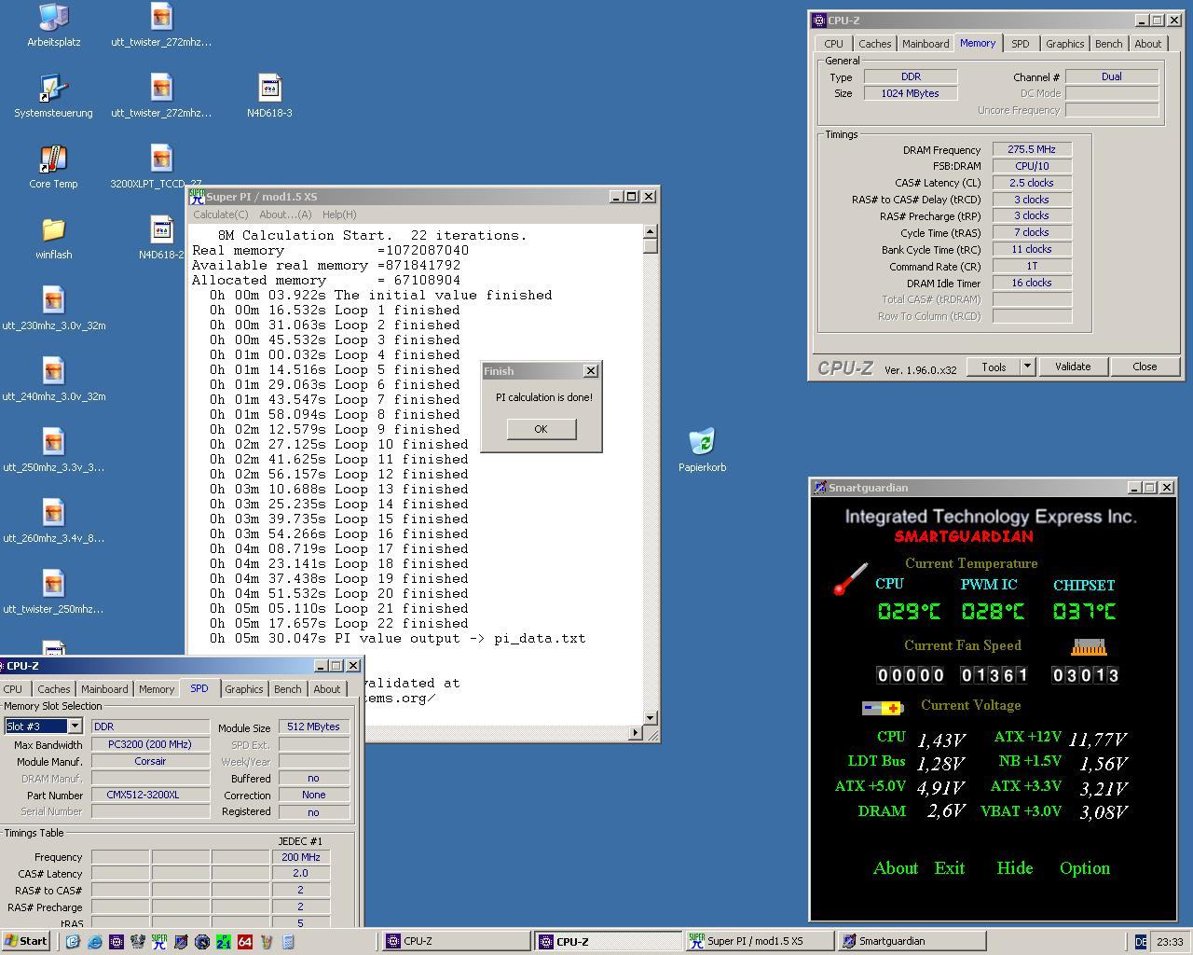The height and width of the screenshot is (955, 1193).
Task: Select utt_230mhz_3.0v_32m desktop file
Action: coord(53,309)
